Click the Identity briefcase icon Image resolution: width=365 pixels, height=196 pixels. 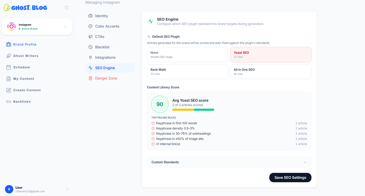click(90, 16)
